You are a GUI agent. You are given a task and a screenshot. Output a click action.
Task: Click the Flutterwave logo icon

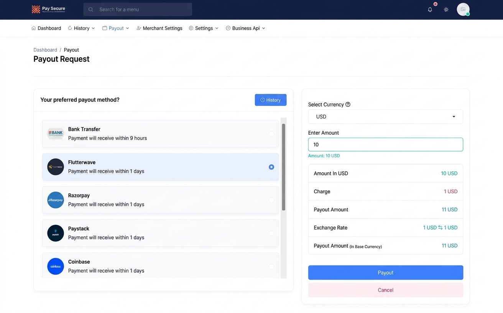coord(56,167)
